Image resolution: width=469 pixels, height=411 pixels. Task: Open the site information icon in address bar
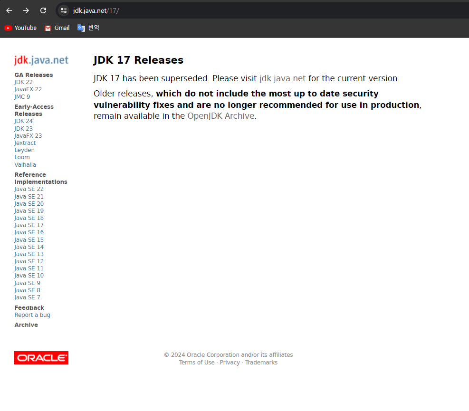point(63,10)
